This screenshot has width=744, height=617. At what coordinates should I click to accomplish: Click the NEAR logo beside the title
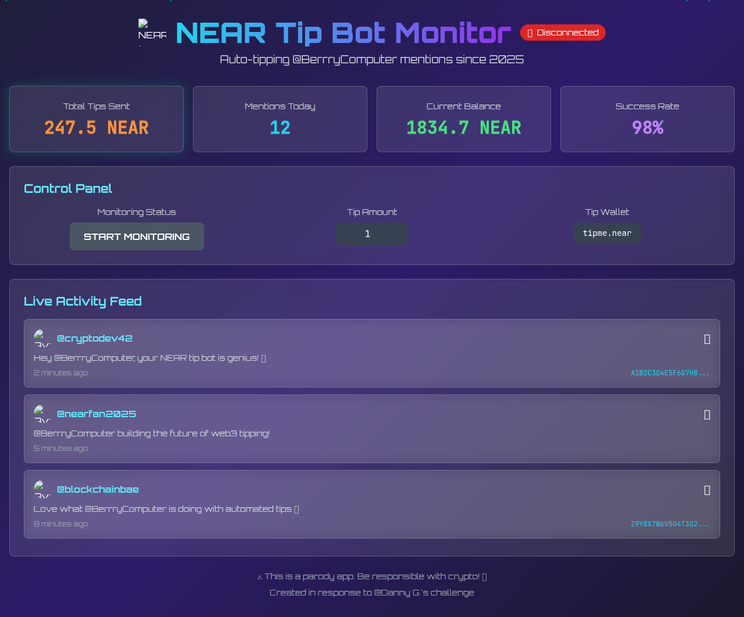152,32
